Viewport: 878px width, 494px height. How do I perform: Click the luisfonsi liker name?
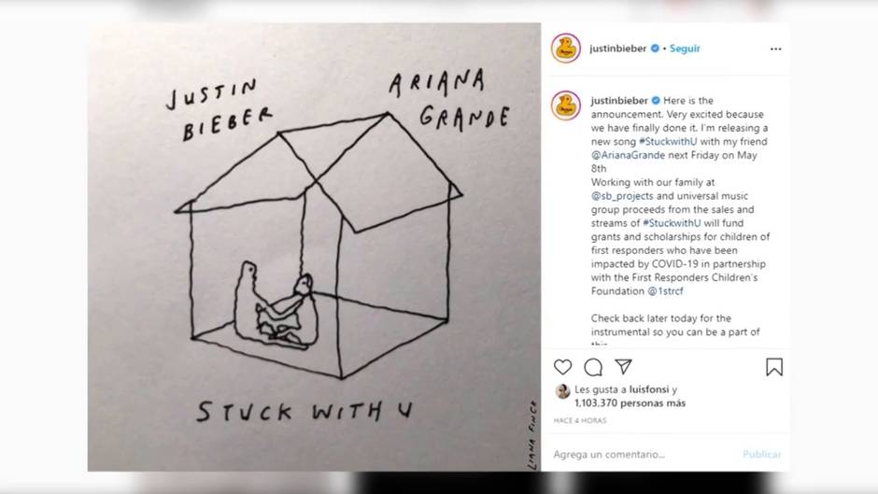pyautogui.click(x=649, y=389)
